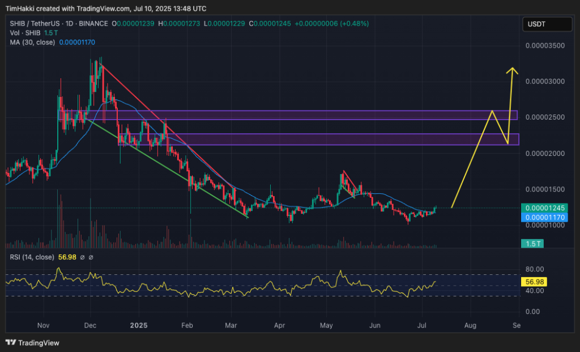Click the green 0.00001245 current price tag
The height and width of the screenshot is (352, 580).
[544, 208]
